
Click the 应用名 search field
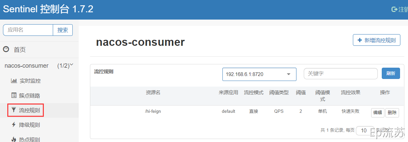(28, 30)
